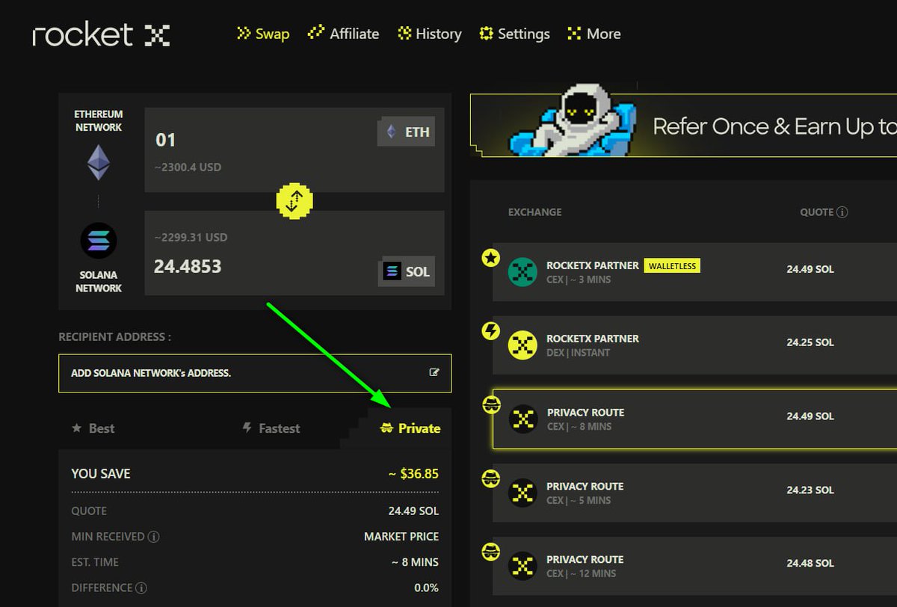Open the More menu item
897x607 pixels.
(594, 34)
